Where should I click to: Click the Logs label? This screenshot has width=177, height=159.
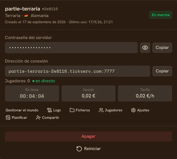point(57,110)
